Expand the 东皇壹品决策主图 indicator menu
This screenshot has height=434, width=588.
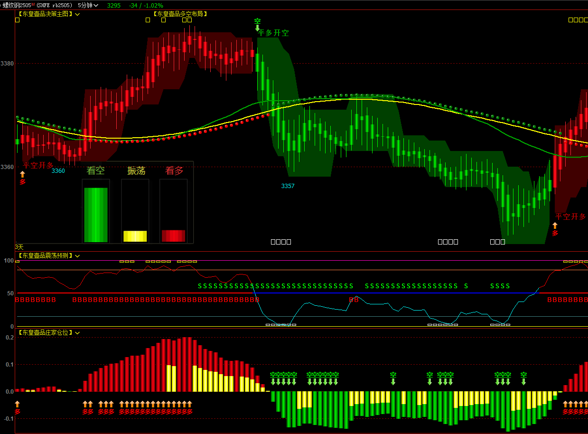click(77, 14)
